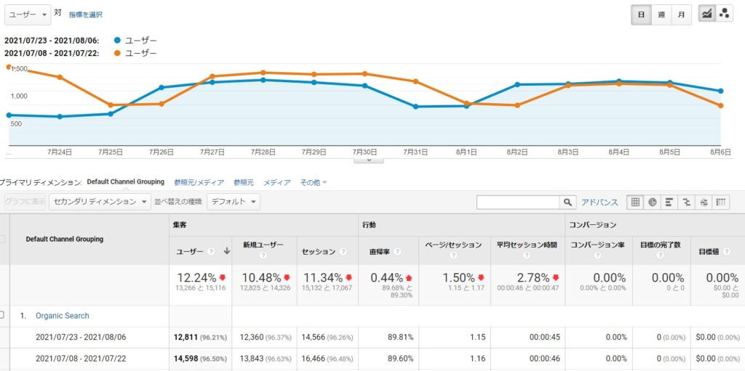Click the 16,466 sessions cell
The image size is (745, 371).
(x=314, y=359)
